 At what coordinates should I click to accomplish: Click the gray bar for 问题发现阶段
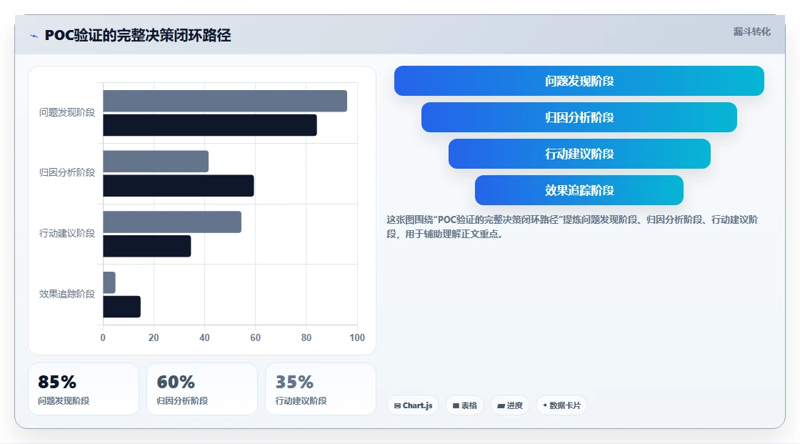225,101
